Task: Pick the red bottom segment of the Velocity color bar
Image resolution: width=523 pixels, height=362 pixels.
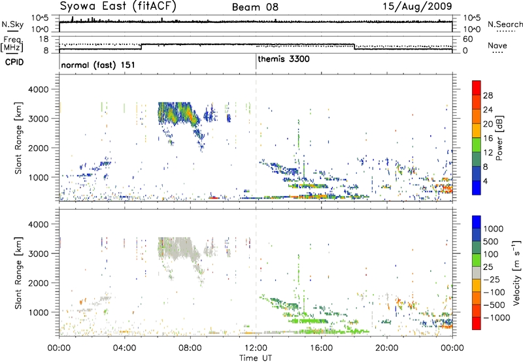Action: click(x=477, y=323)
